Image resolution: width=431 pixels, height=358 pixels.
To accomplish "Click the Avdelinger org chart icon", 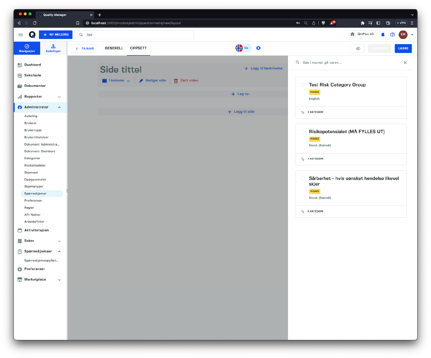I will tap(53, 46).
